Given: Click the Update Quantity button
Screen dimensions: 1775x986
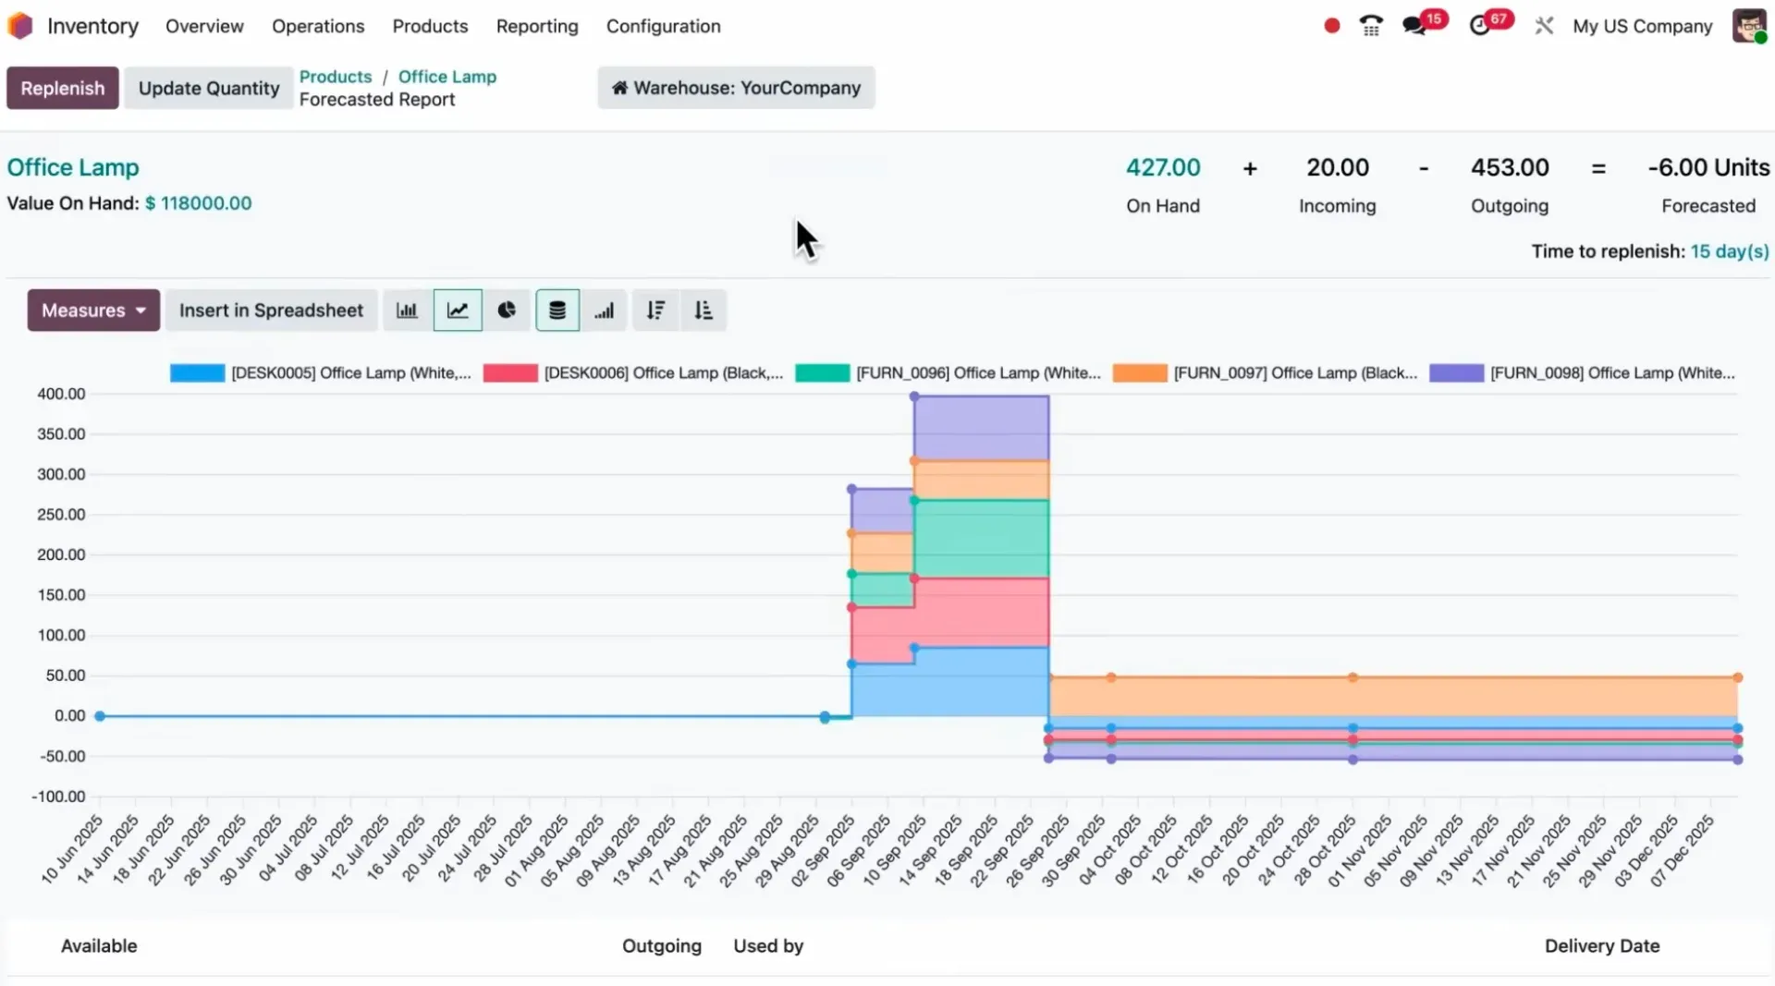Looking at the screenshot, I should pos(209,88).
